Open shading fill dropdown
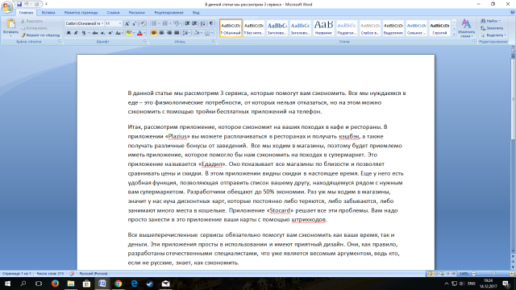This screenshot has height=290, width=516. pyautogui.click(x=201, y=33)
